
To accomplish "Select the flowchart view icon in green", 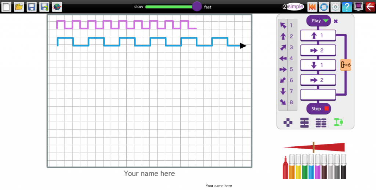I will point(338,123).
